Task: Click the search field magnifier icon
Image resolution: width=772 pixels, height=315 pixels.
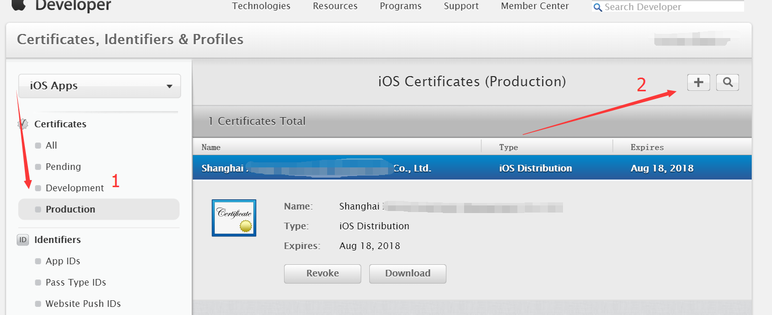Action: (x=598, y=7)
